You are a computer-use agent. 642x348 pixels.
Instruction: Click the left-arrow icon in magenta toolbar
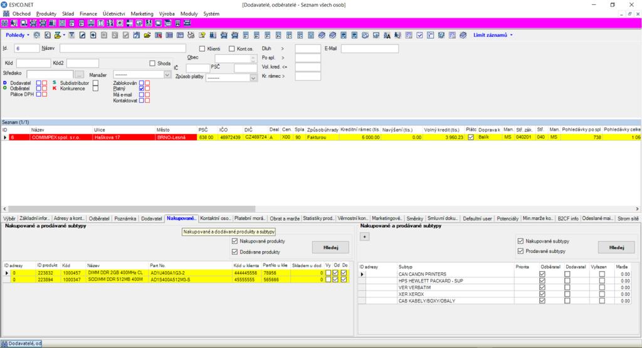point(129,23)
